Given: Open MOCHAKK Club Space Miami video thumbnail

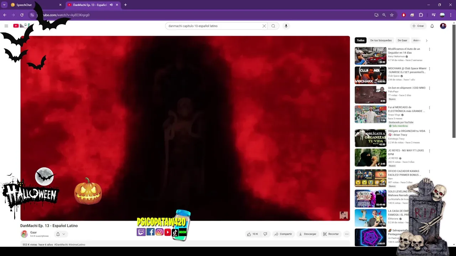Looking at the screenshot, I should (370, 75).
